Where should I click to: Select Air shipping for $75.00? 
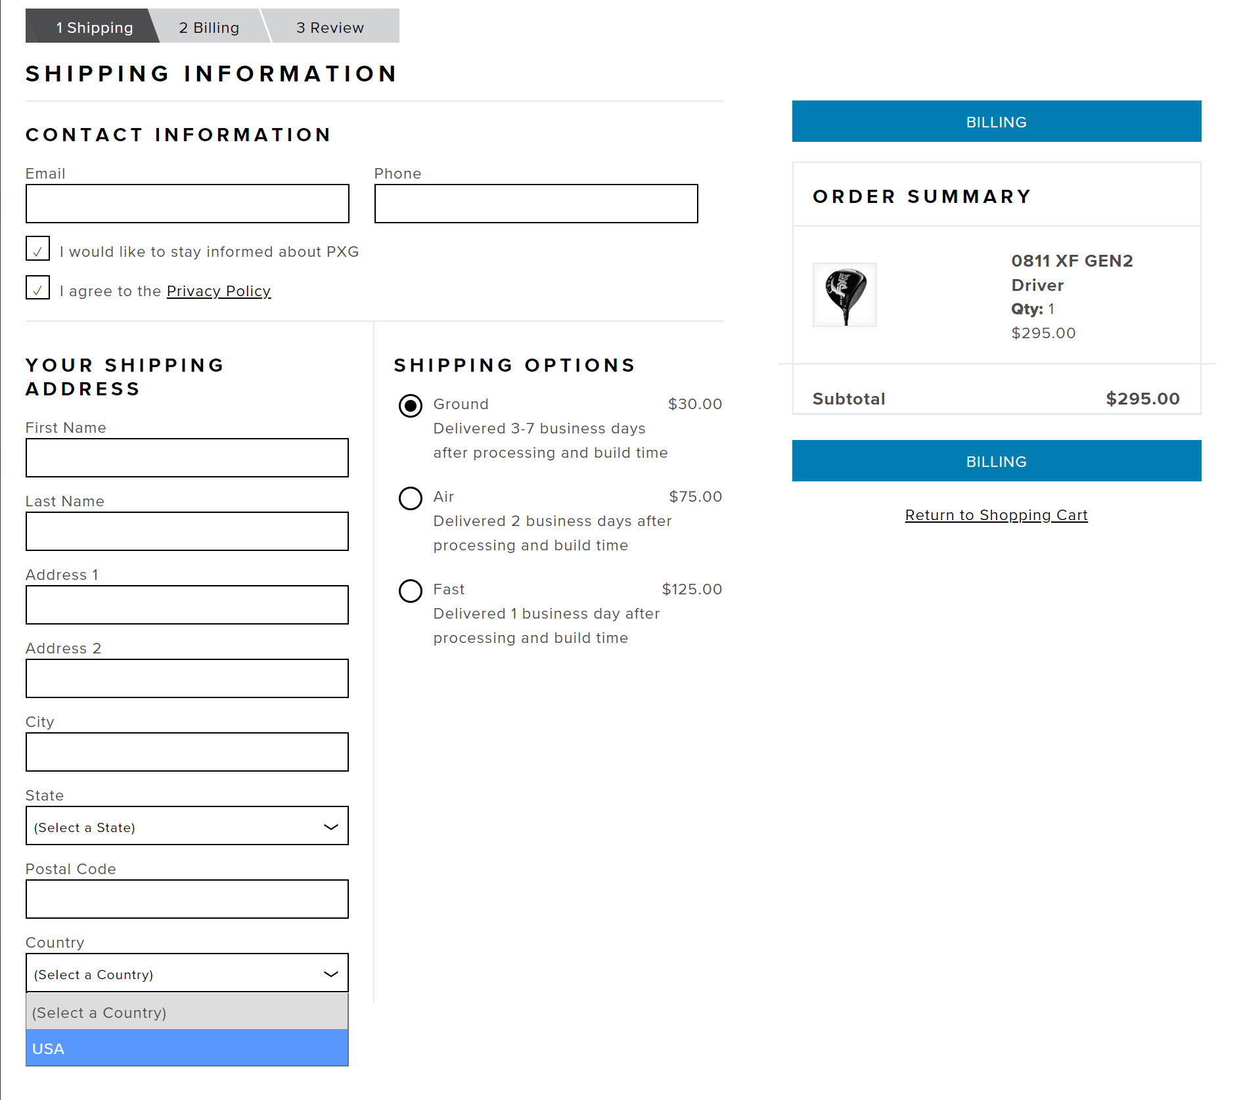pos(411,498)
